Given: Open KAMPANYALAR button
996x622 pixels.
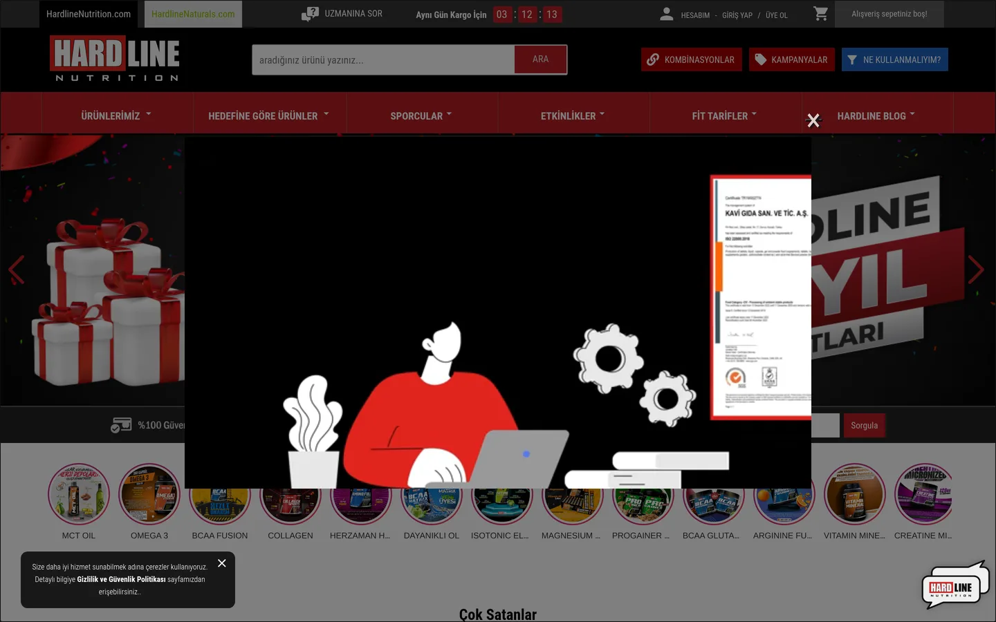Looking at the screenshot, I should pos(792,59).
